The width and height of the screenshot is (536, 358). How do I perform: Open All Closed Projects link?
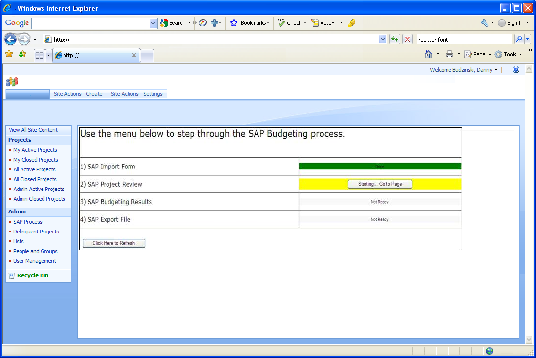point(35,179)
